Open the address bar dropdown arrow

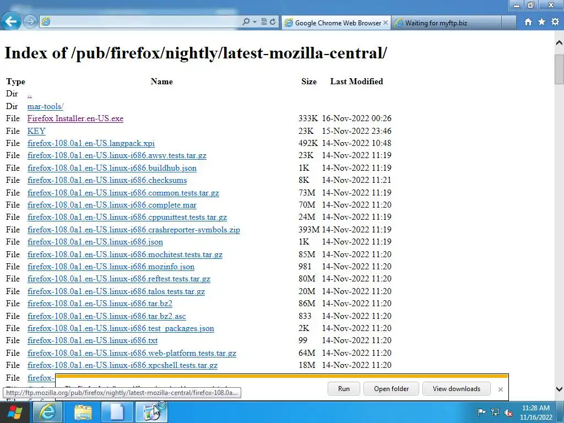tap(254, 22)
